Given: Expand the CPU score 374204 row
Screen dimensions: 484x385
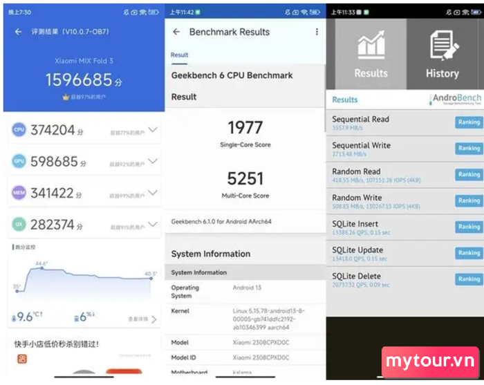Looking at the screenshot, I should point(153,129).
